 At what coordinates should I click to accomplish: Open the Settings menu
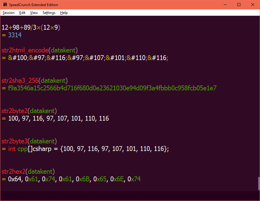49,13
